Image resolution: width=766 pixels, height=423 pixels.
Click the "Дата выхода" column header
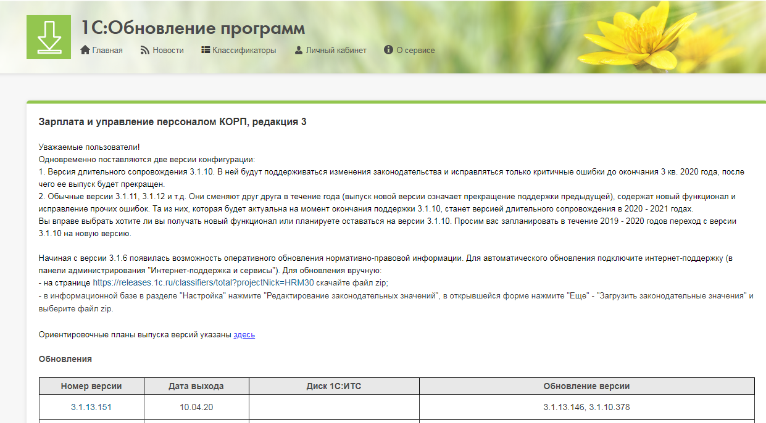coord(196,387)
